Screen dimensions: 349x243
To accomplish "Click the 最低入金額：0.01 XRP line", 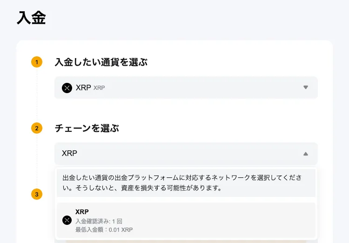I will 104,229.
